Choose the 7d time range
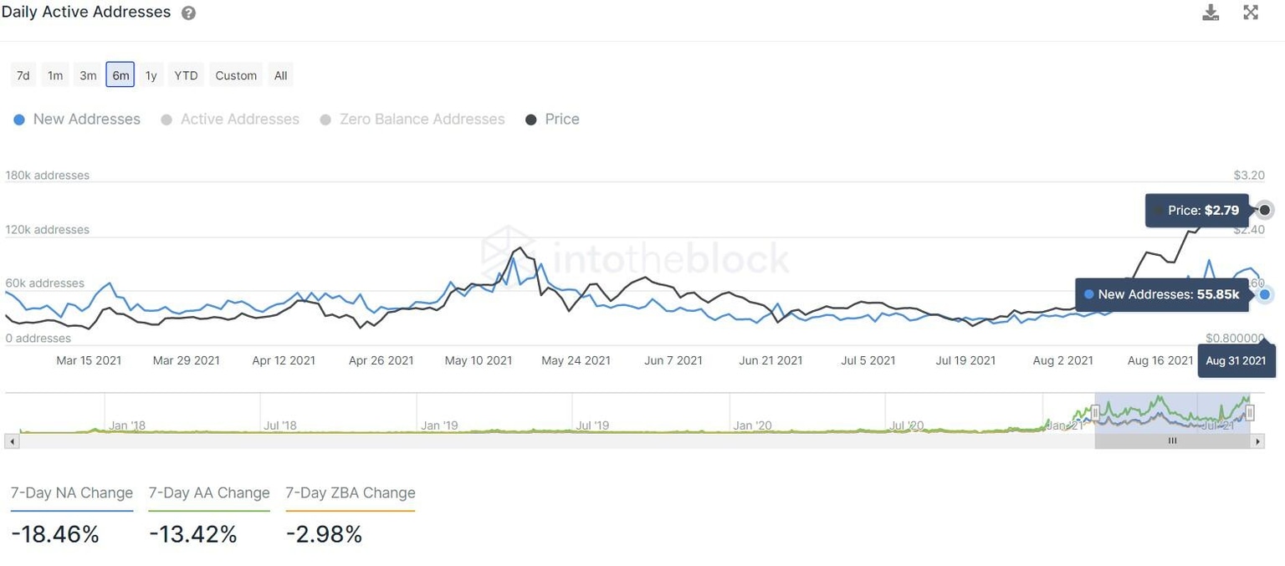1285x566 pixels. pyautogui.click(x=23, y=74)
